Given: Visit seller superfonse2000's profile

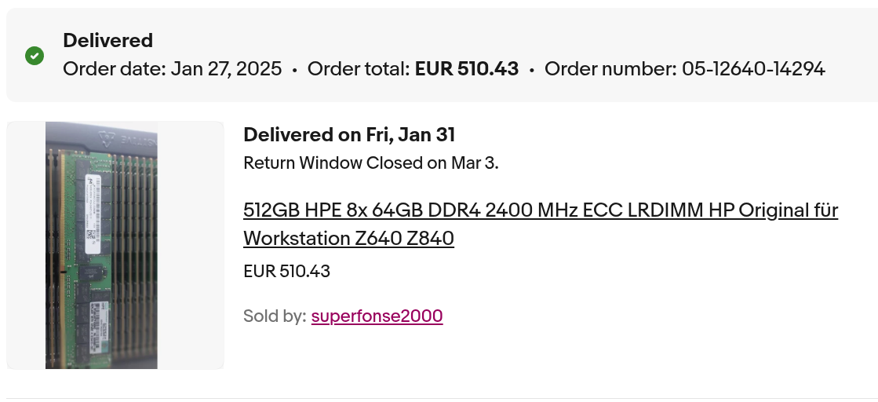Looking at the screenshot, I should coord(377,316).
